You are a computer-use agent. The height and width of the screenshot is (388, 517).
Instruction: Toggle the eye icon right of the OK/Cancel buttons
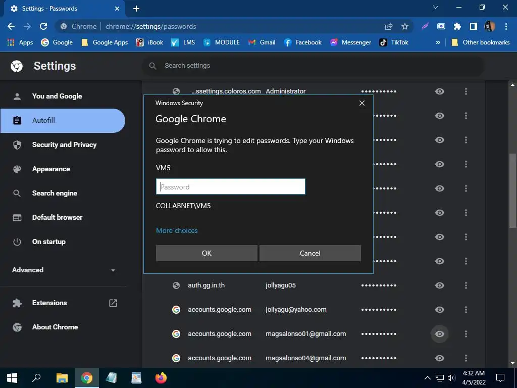(x=440, y=261)
